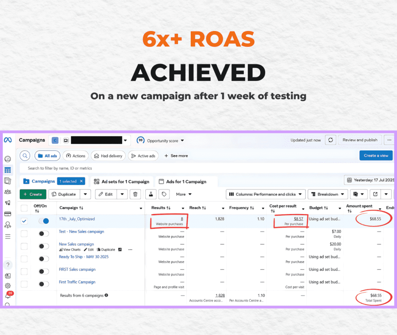Open the notifications bell icon

[x=7, y=296]
